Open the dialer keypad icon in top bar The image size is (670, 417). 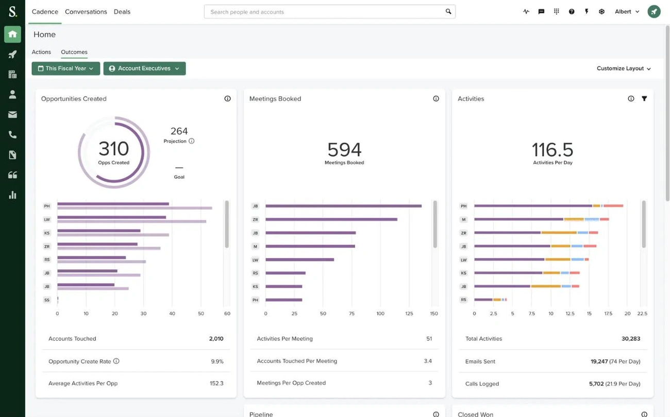tap(556, 11)
